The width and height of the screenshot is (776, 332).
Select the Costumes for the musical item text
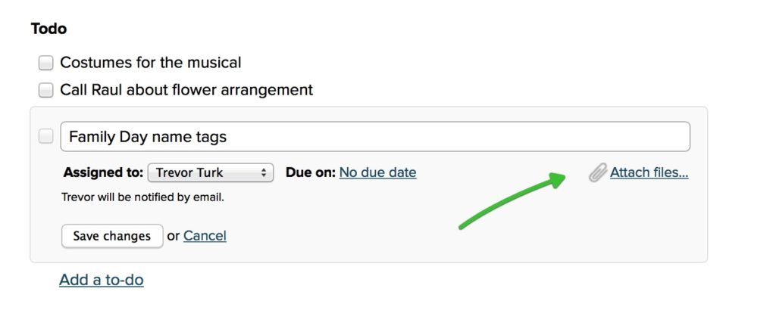[151, 63]
